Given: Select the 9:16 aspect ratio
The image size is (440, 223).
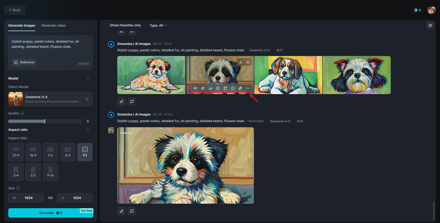Looking at the screenshot, I should (x=50, y=172).
